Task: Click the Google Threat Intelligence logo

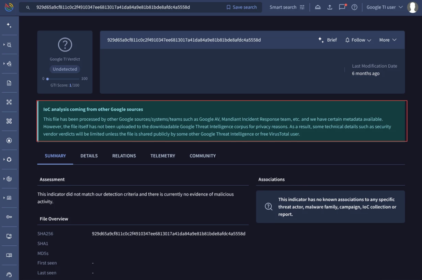Action: (x=9, y=7)
